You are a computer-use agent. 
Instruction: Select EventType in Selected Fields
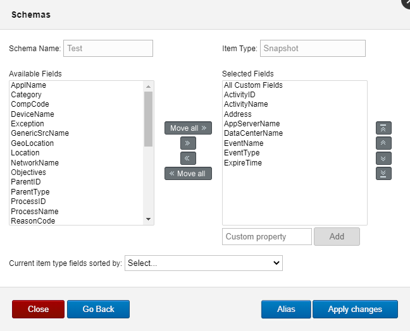click(x=242, y=153)
